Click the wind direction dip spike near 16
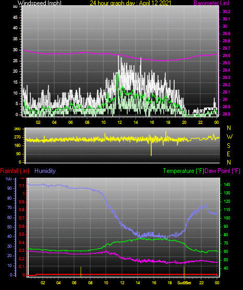 [x=151, y=149]
